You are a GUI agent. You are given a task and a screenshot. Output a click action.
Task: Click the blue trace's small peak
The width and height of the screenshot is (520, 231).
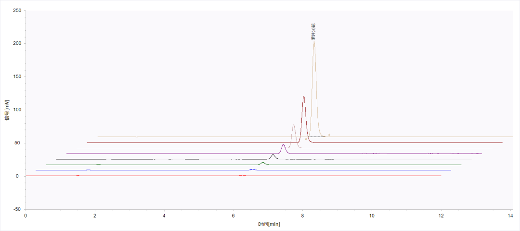pos(253,169)
